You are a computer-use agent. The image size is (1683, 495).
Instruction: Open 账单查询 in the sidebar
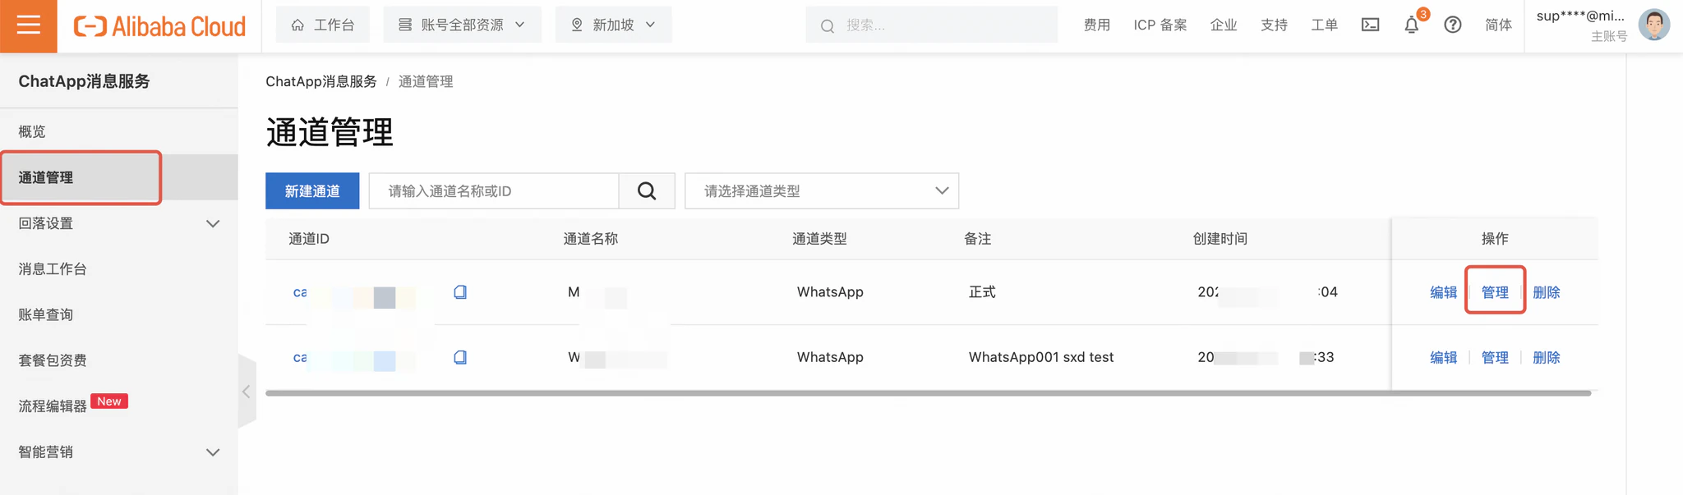[46, 314]
